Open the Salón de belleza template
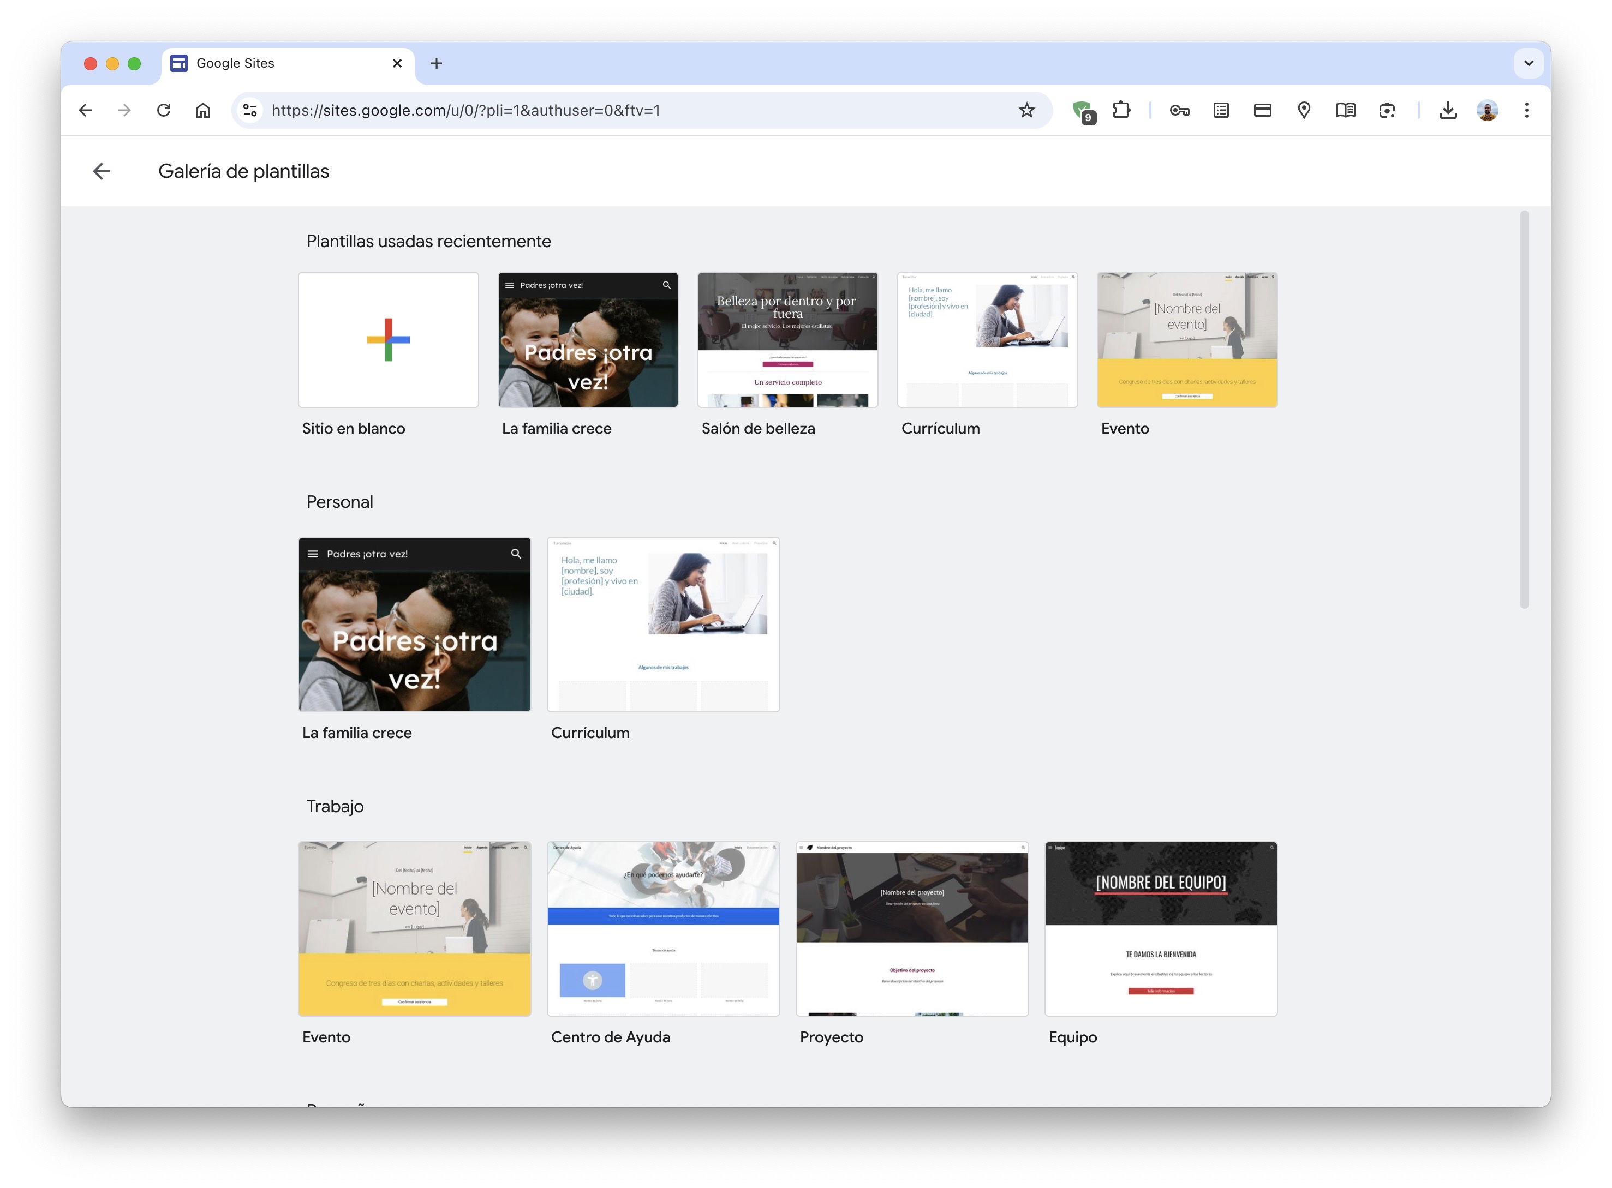The width and height of the screenshot is (1612, 1188). [x=787, y=339]
